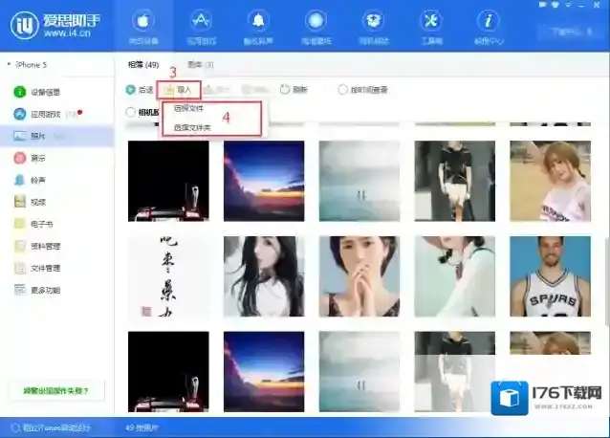Select 文件管理 file management in sidebar
Screen dimensions: 610x438
tap(37, 268)
